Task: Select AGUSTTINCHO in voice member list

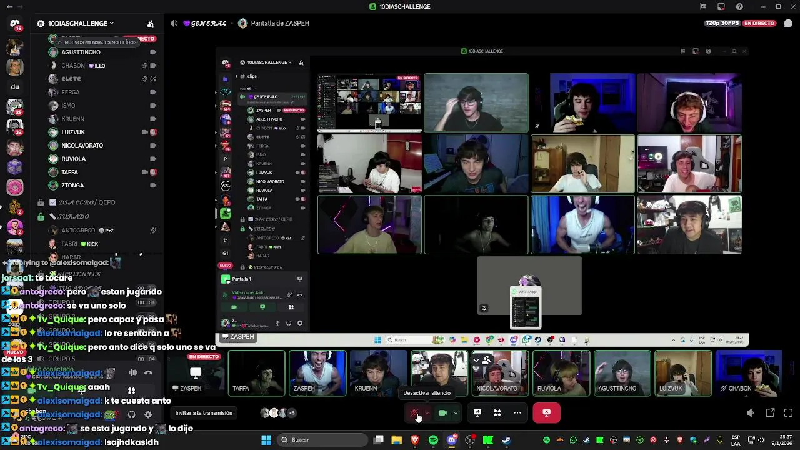Action: click(x=102, y=52)
